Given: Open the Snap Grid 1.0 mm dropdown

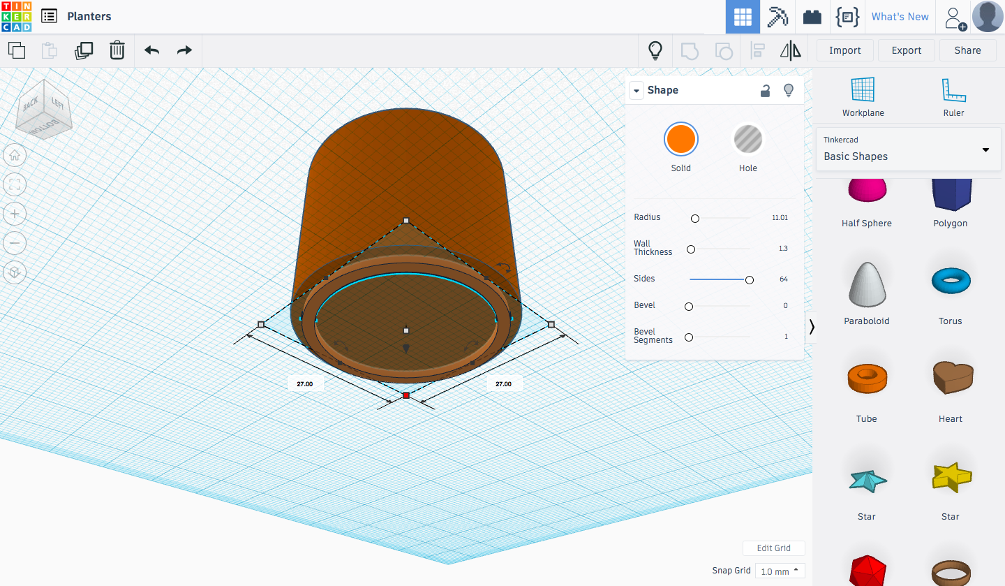Looking at the screenshot, I should [x=780, y=571].
